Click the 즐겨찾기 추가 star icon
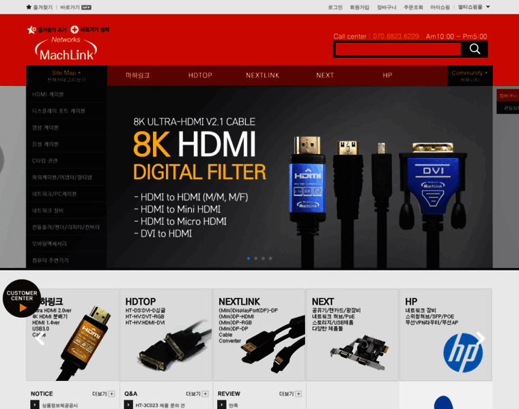This screenshot has width=519, height=409. pos(31,30)
